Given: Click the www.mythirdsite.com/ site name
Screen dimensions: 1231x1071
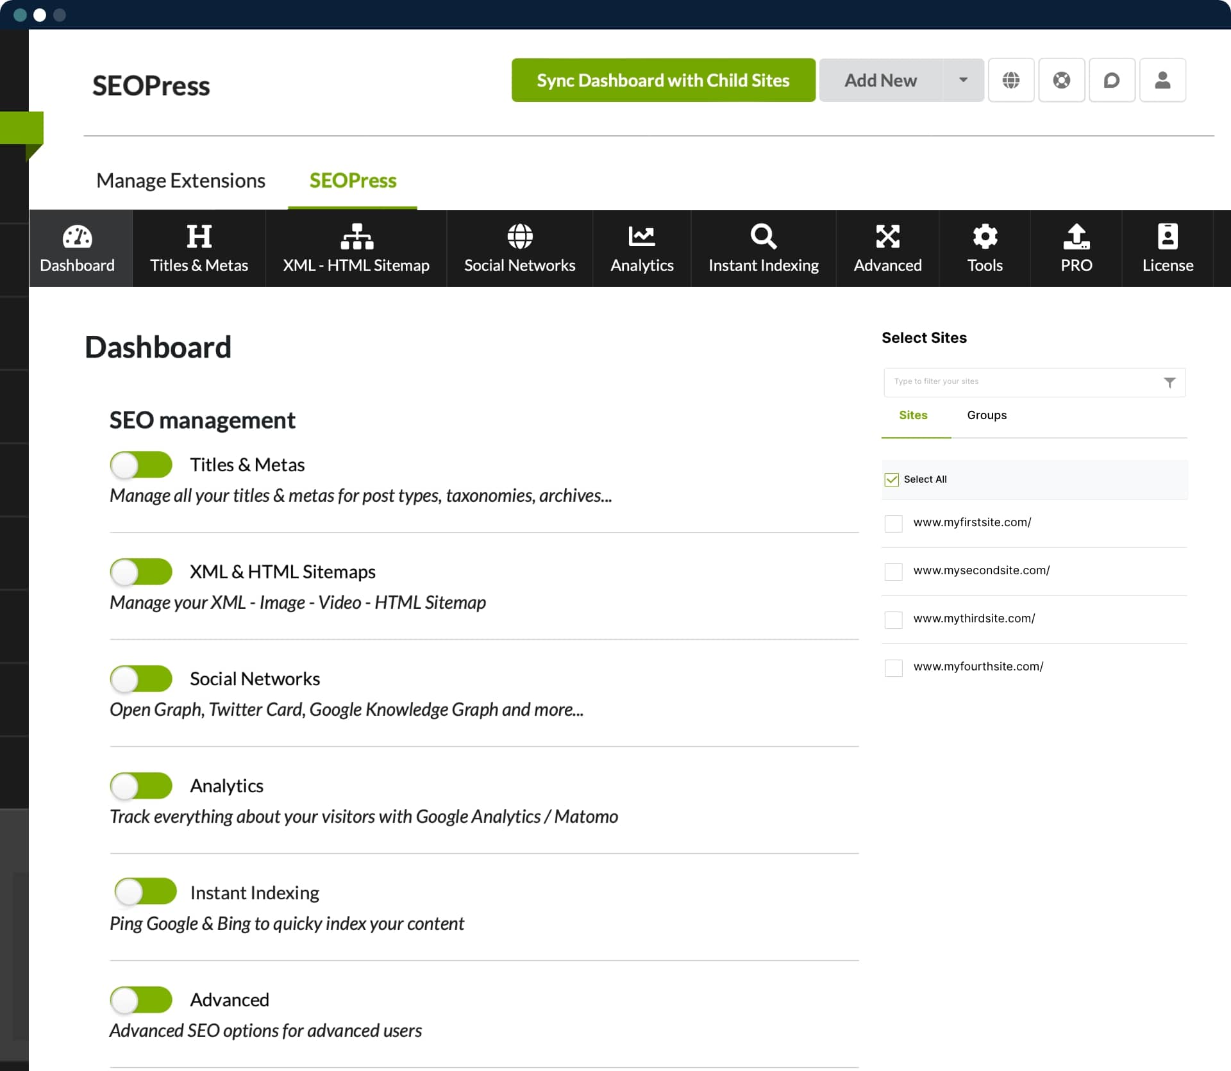Looking at the screenshot, I should tap(974, 619).
